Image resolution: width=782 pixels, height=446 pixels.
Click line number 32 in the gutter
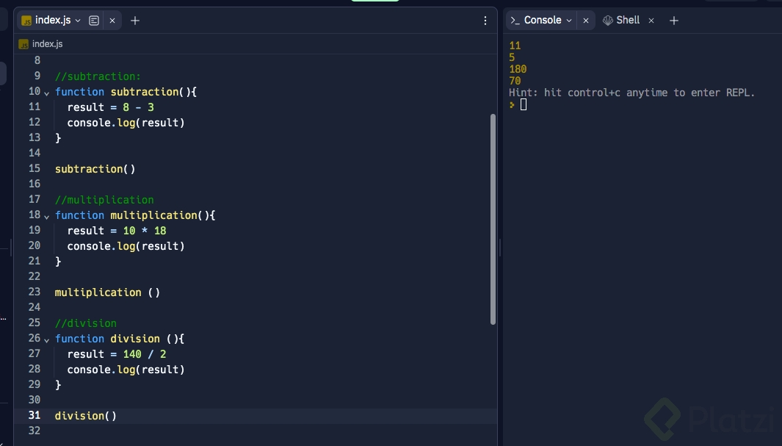tap(35, 431)
